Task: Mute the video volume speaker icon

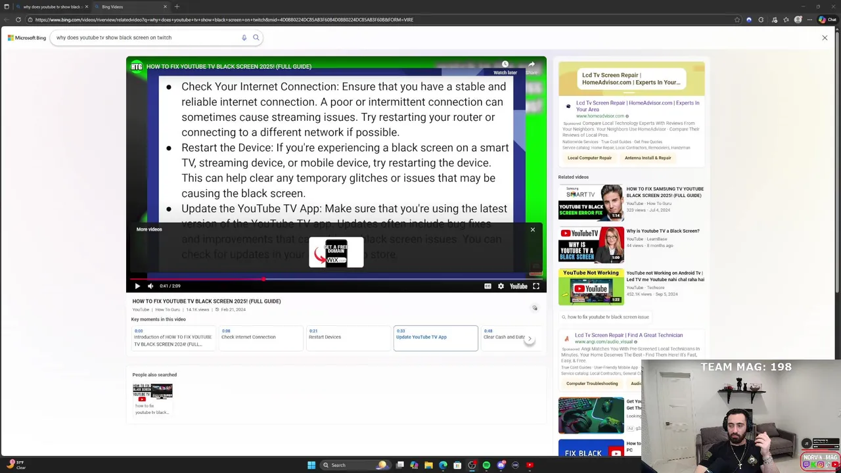Action: pos(150,286)
